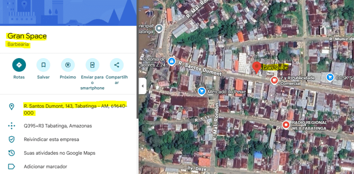354x174 pixels.
Task: Click the Gran Space title heading
Action: 27,36
